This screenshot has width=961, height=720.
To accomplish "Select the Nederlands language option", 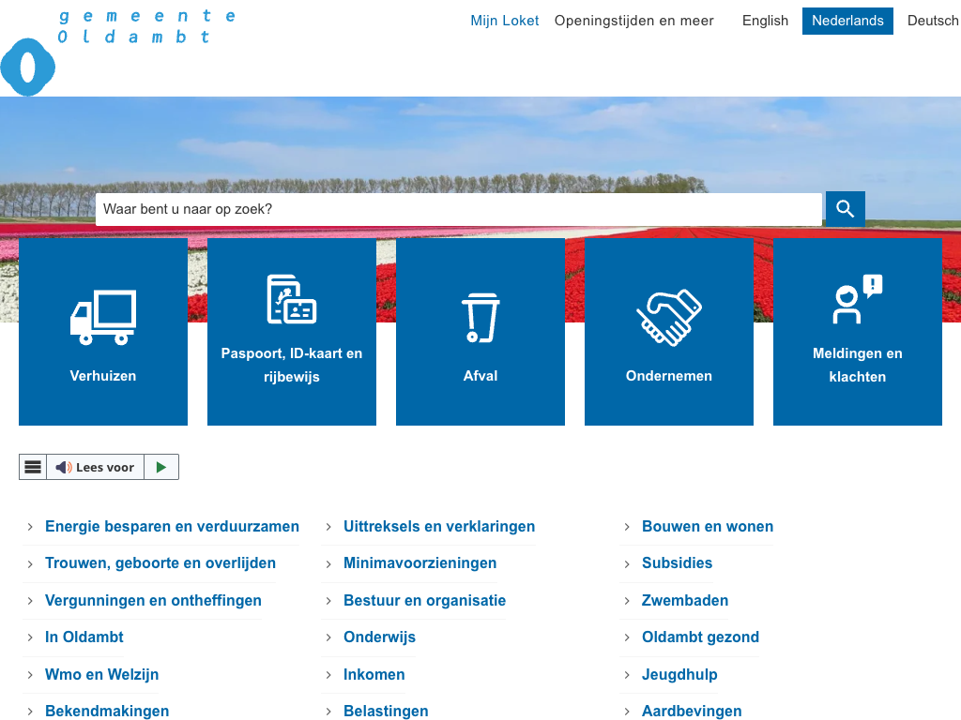I will (847, 21).
